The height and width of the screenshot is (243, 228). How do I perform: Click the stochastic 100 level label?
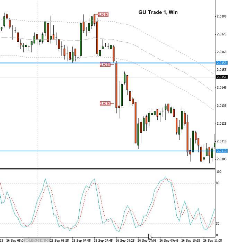219,172
